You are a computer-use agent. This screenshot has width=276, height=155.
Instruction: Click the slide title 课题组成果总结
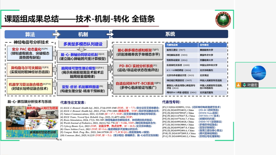(x=31, y=19)
